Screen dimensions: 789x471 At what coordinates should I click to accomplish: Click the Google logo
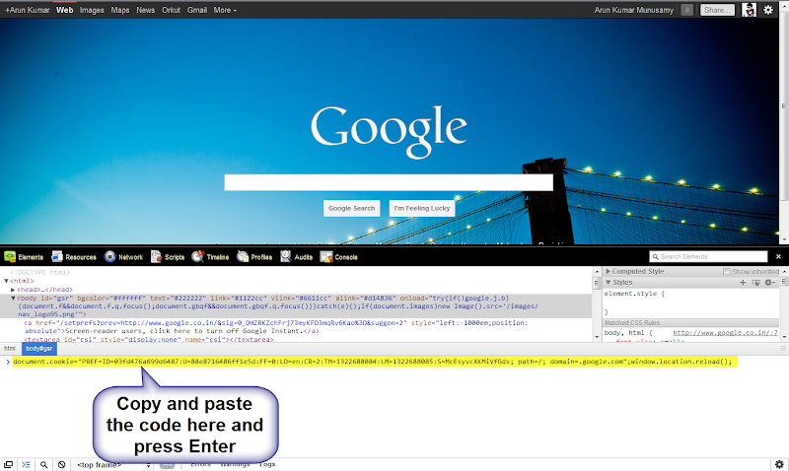coord(389,130)
